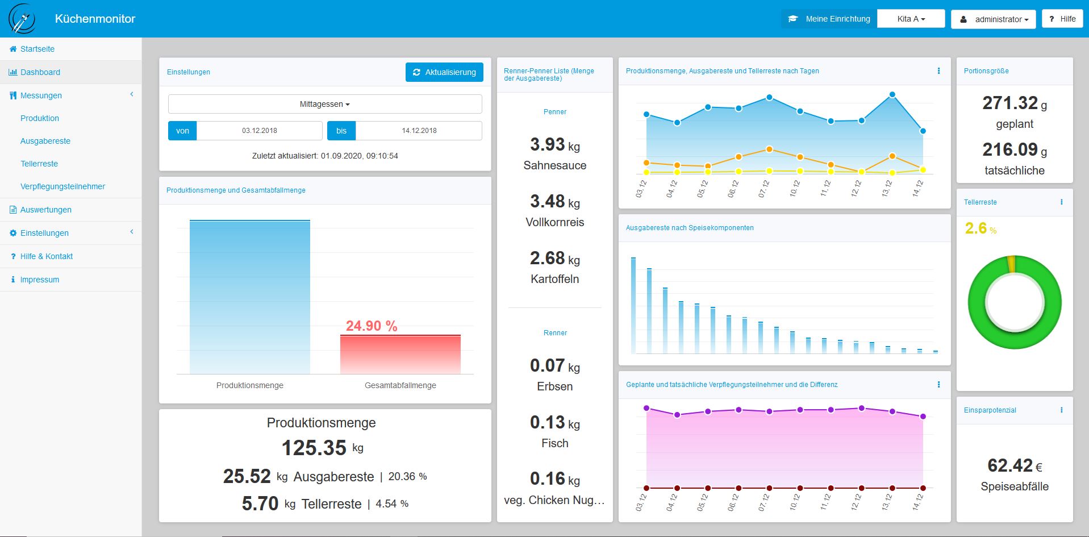
Task: Collapse the Messungen sidebar section
Action: (x=132, y=94)
